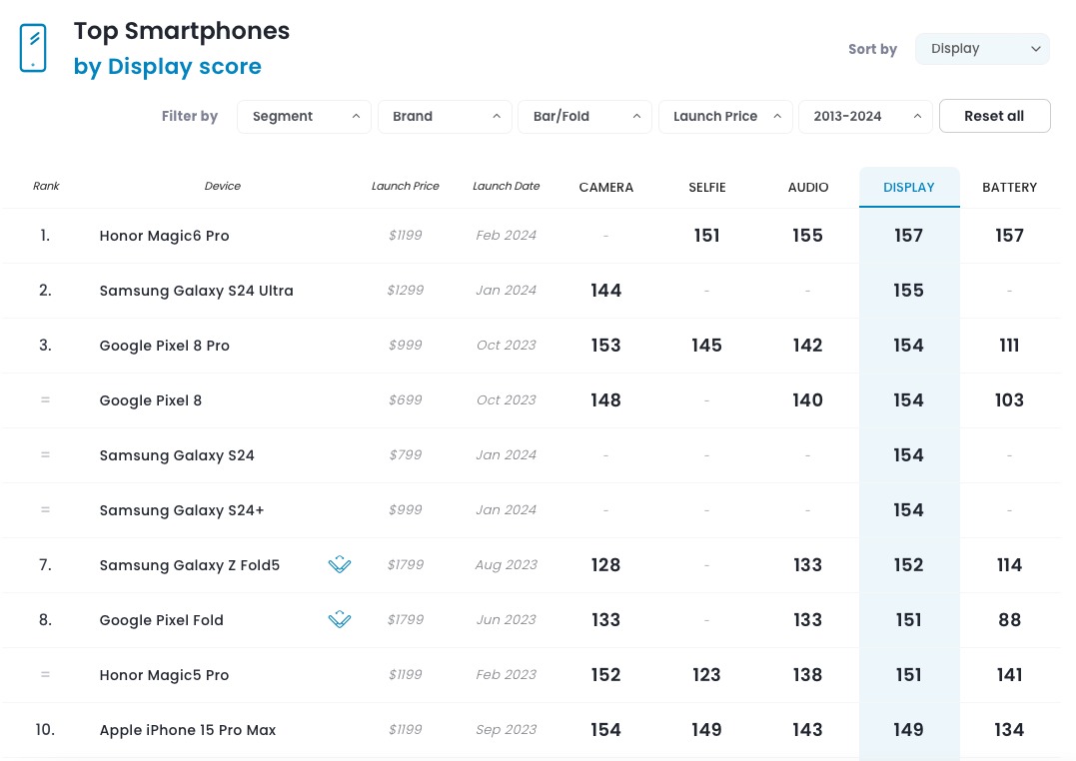Click the Launch Price column header

tap(405, 186)
